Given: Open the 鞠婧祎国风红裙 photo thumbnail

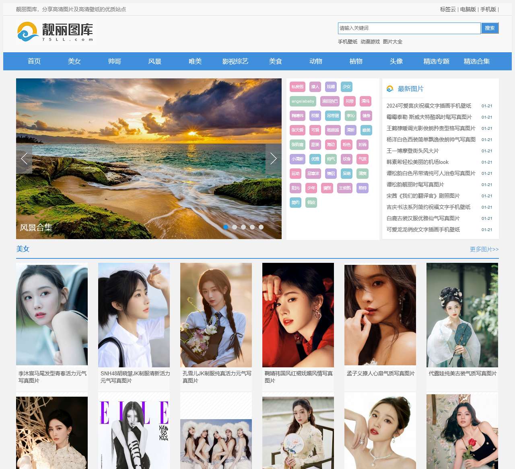Looking at the screenshot, I should (x=298, y=315).
